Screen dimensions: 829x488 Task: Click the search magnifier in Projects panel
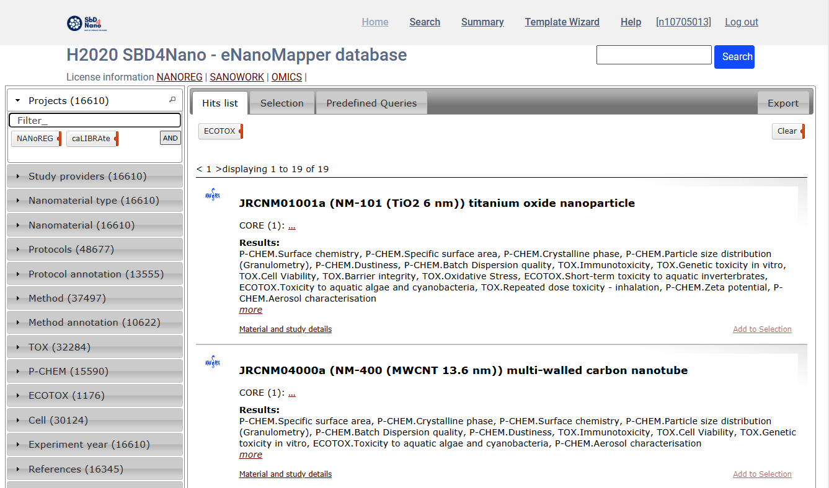click(172, 99)
